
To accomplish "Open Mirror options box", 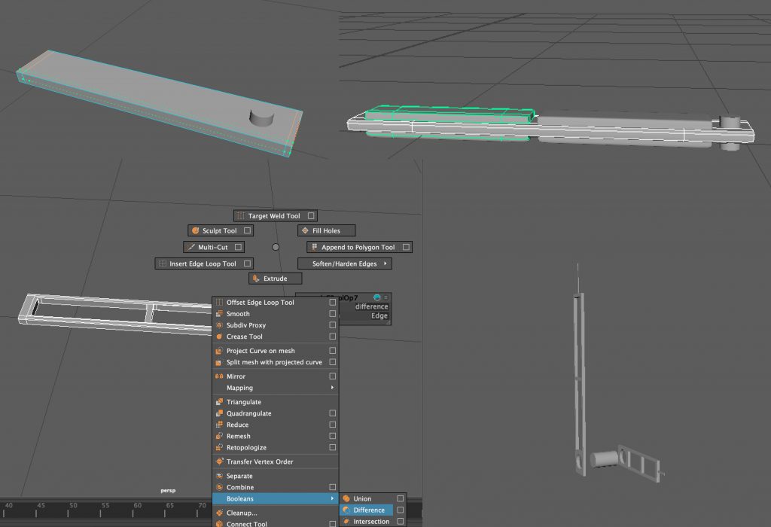I will [332, 376].
